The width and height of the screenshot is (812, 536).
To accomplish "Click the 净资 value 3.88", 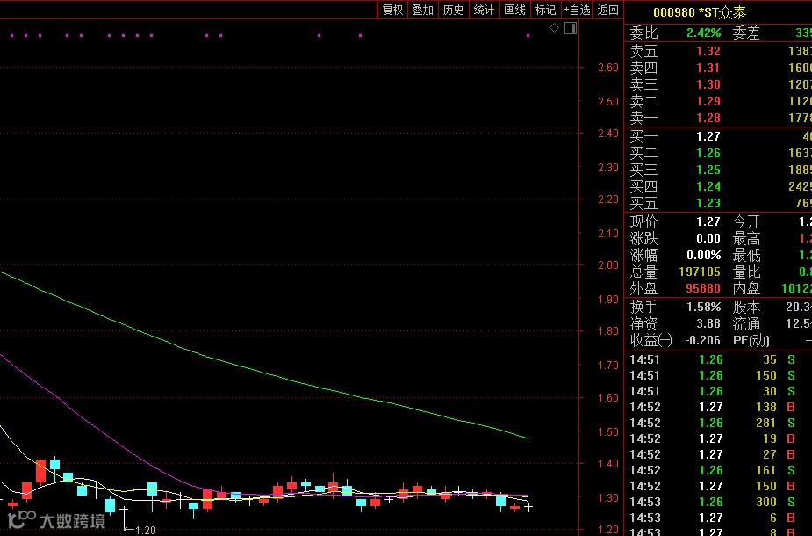I will pos(708,323).
